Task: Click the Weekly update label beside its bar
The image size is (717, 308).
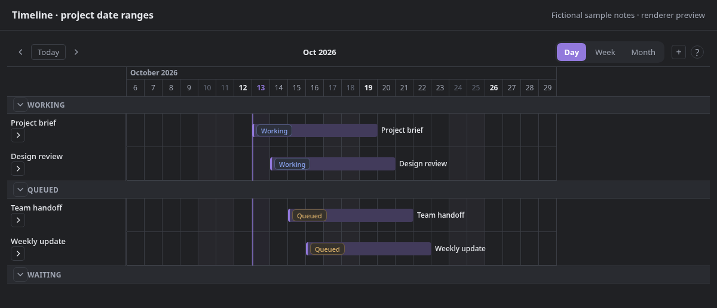Action: (x=460, y=248)
